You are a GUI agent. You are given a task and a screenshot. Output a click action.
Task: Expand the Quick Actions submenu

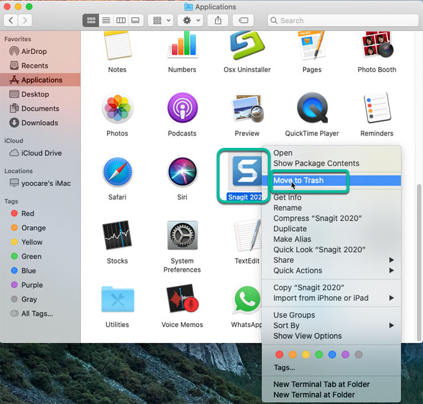(x=332, y=270)
